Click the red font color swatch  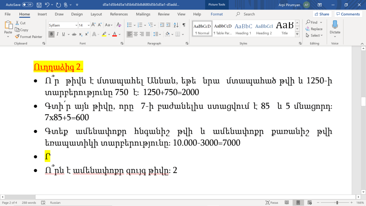[114, 34]
